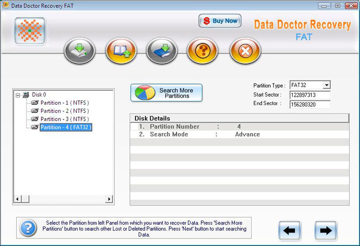This screenshot has height=246, width=360.
Task: Click the back arrow button
Action: point(290,230)
